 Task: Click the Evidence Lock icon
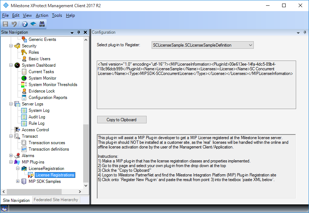[24, 91]
